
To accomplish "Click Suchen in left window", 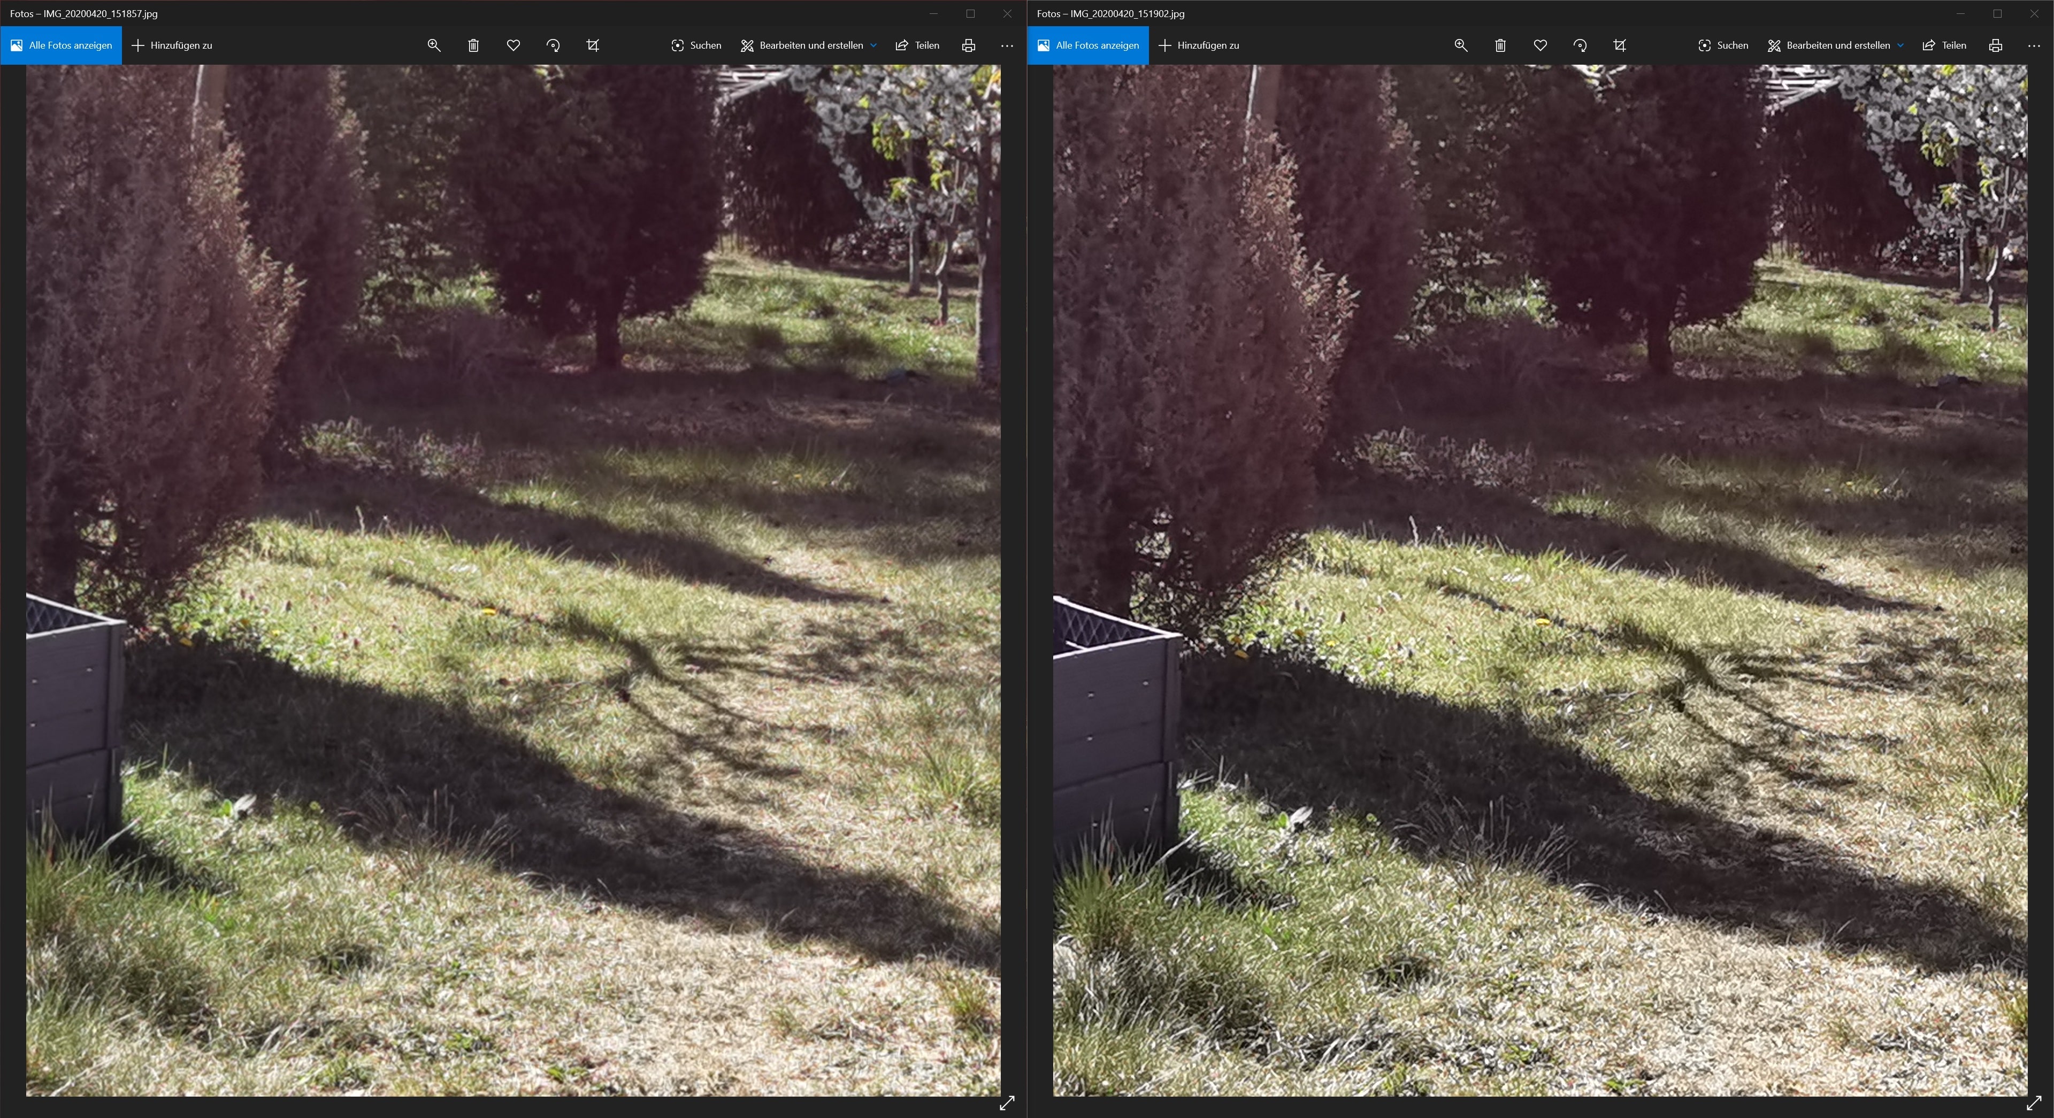I will point(696,45).
